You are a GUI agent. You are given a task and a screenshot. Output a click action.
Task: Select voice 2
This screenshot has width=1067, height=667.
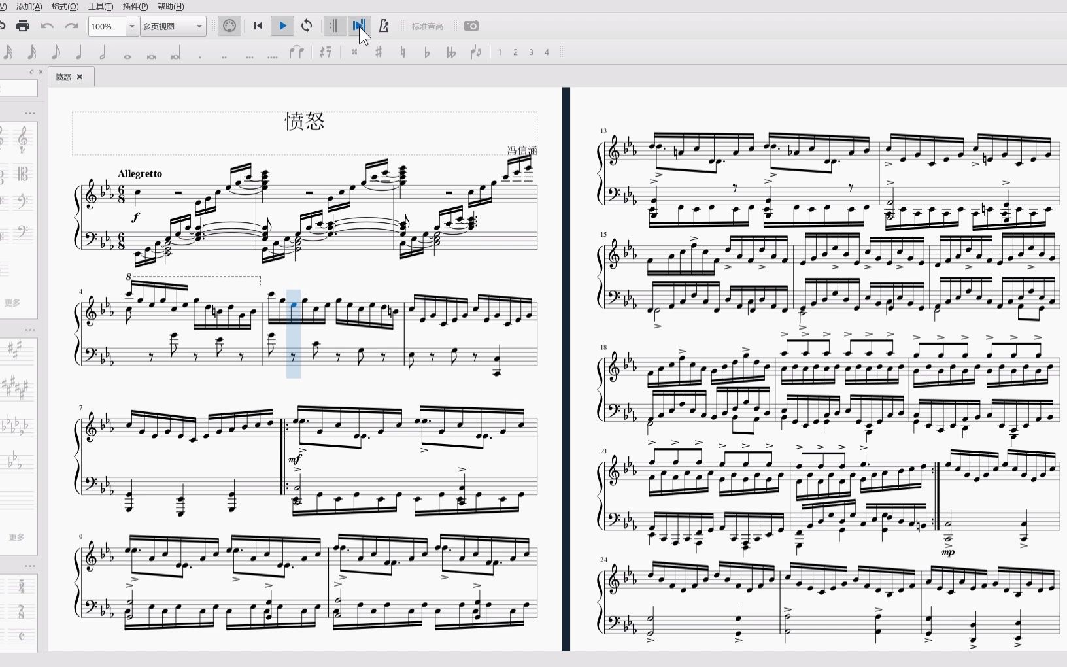tap(515, 52)
